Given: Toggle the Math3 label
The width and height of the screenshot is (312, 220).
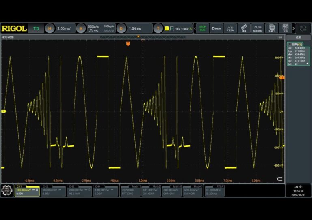Looking at the screenshot, I should pyautogui.click(x=177, y=186).
